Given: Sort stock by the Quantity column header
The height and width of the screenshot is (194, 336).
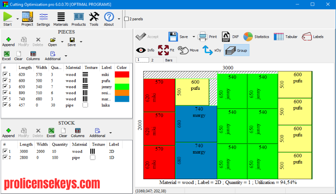Looking at the screenshot, I should tap(60, 144).
